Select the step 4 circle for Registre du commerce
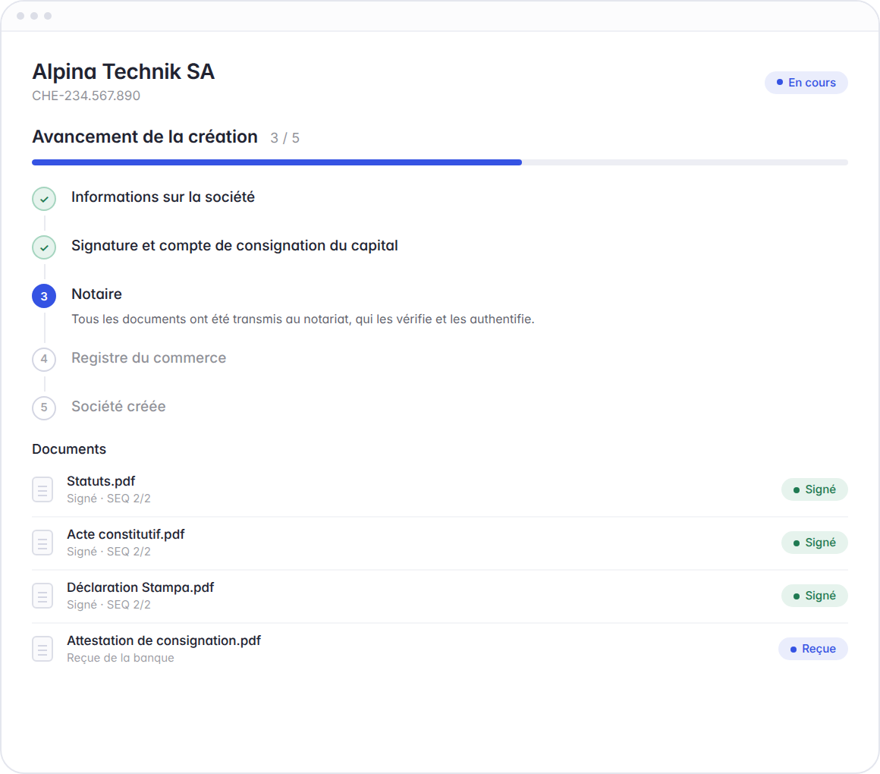Screen dimensions: 880x774 [x=44, y=359]
